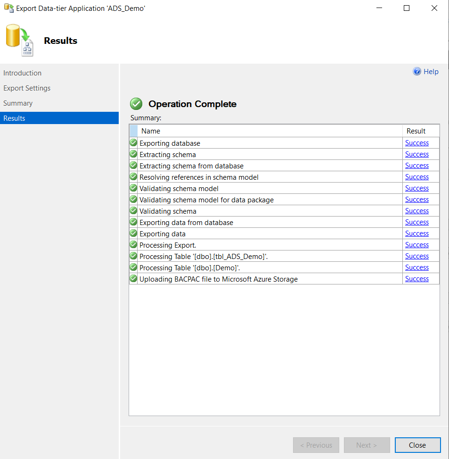Select 'Validating schema model for data package' text

coord(206,200)
